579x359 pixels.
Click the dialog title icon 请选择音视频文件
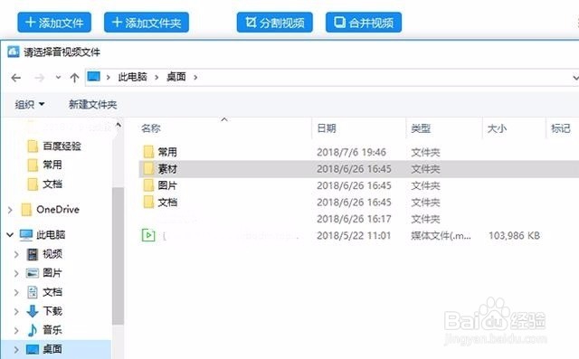click(14, 52)
